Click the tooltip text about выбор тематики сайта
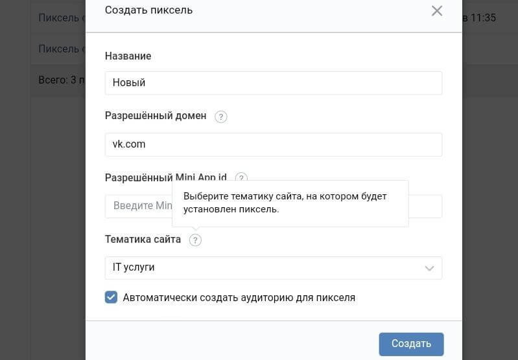This screenshot has width=518, height=360. pos(285,203)
